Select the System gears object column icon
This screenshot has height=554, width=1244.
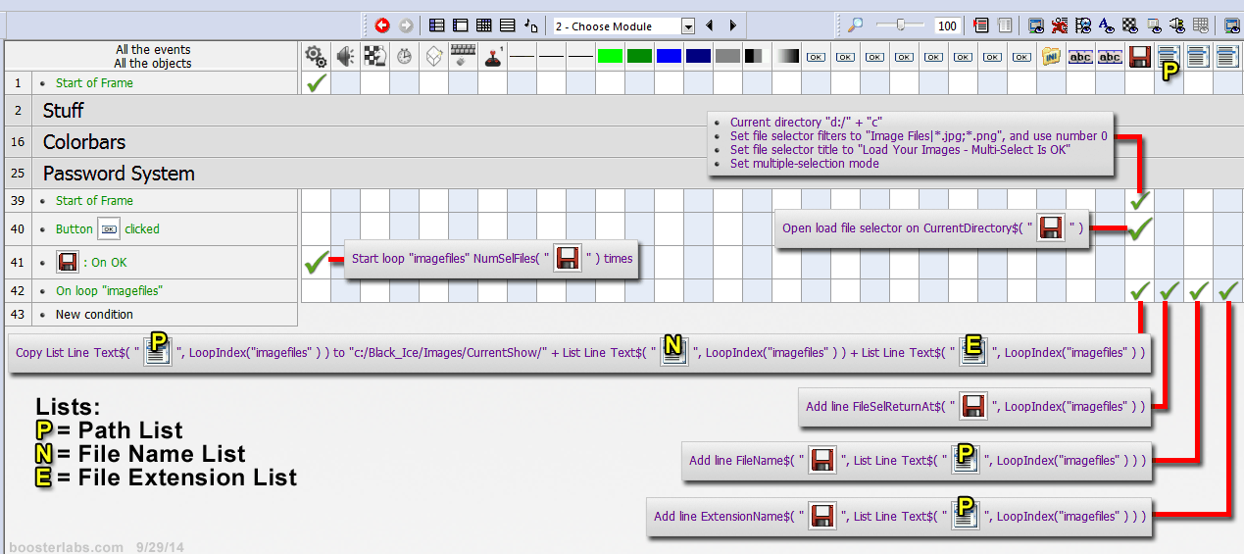(316, 57)
